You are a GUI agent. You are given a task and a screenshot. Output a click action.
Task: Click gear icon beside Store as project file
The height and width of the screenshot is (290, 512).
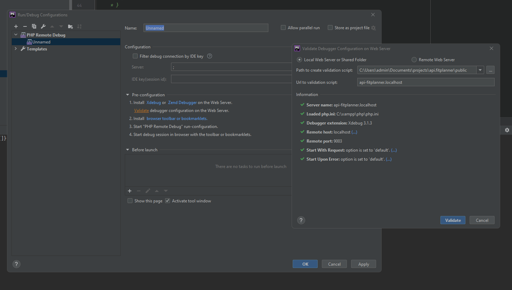[x=374, y=28]
